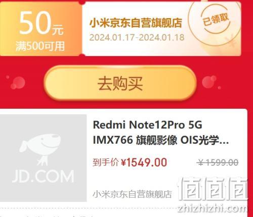Click the ¥1549.00 final price
This screenshot has width=253, height=217.
pos(144,162)
